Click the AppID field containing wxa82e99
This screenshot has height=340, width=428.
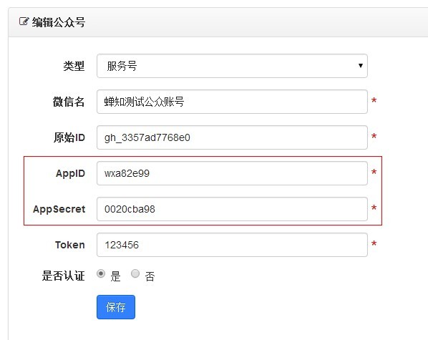click(x=232, y=173)
